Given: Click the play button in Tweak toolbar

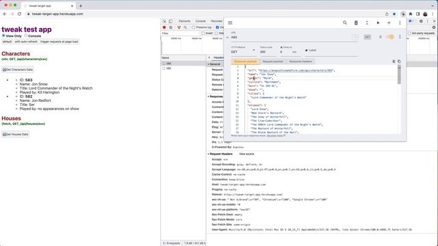Looking at the screenshot, I should (378, 23).
